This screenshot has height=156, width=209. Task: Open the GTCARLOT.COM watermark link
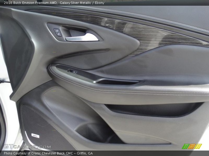[x=27, y=146]
